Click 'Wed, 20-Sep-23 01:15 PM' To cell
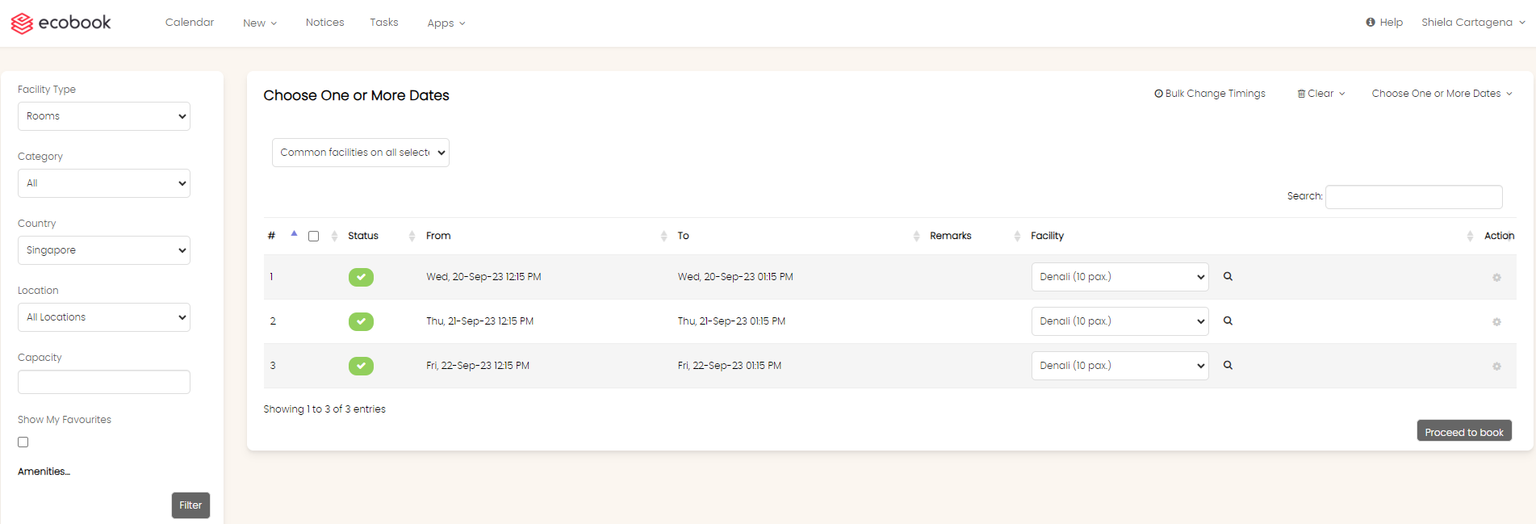 (x=735, y=277)
